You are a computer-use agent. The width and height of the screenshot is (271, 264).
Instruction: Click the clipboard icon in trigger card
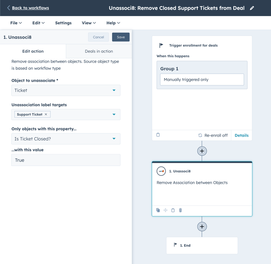158,135
